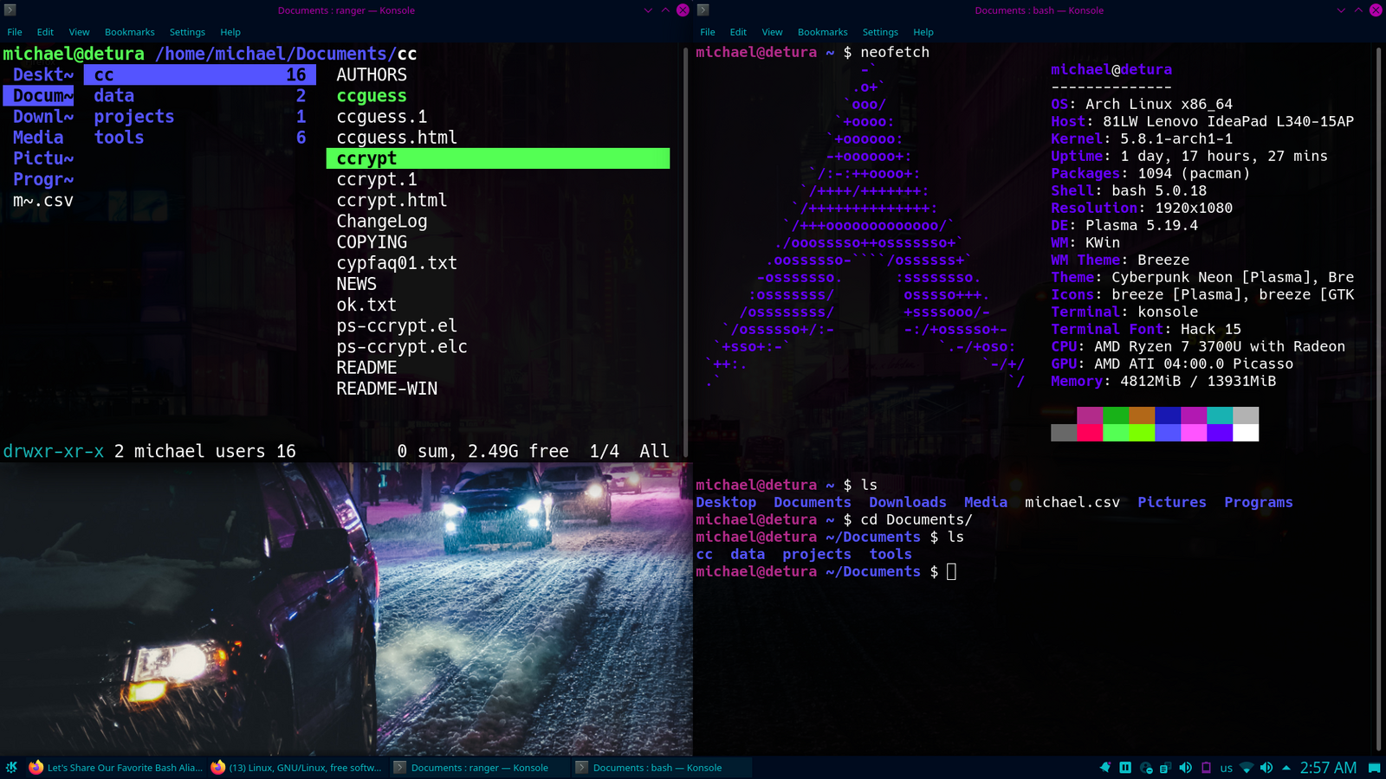
Task: Open Settings menu in bash Konsole
Action: coord(880,32)
